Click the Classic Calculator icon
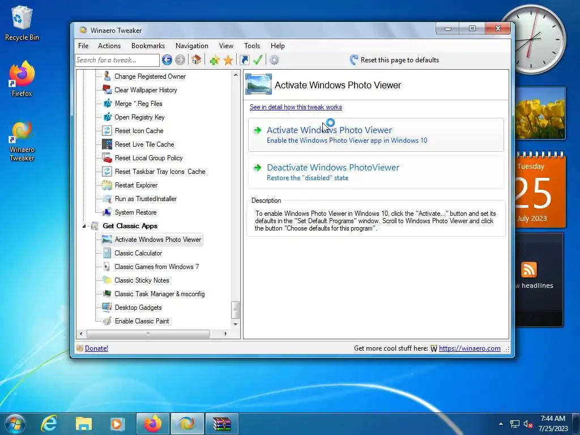The height and width of the screenshot is (435, 580). [107, 253]
